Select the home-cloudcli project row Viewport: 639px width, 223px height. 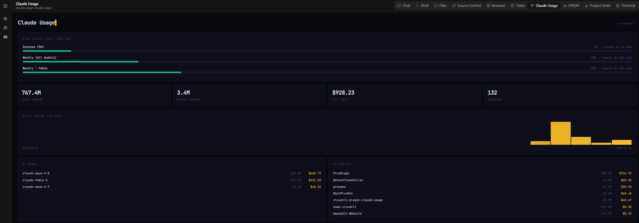point(482,207)
